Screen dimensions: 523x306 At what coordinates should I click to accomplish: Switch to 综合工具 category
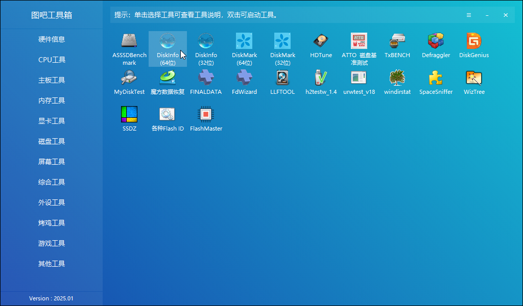tap(52, 182)
